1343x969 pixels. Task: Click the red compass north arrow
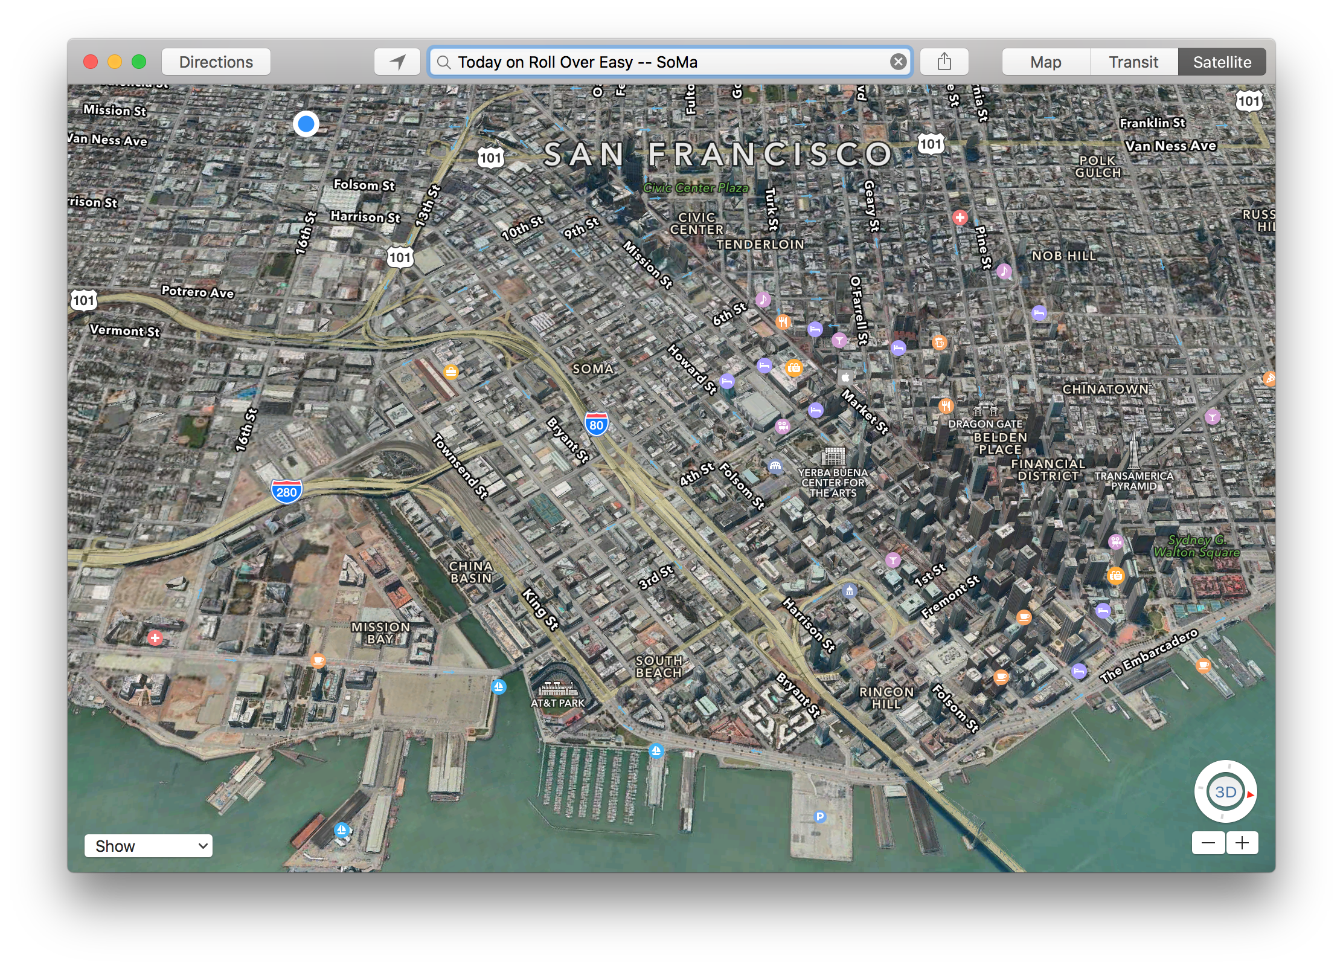click(x=1251, y=794)
